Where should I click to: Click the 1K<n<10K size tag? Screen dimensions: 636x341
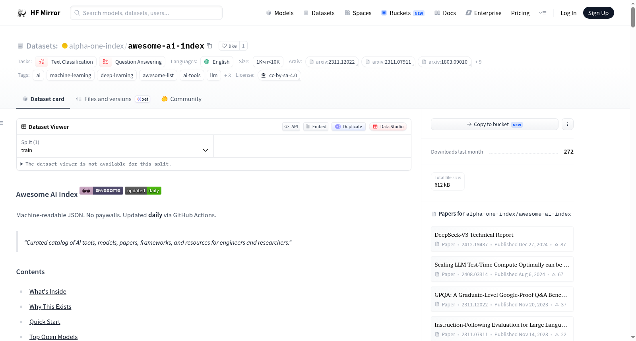pyautogui.click(x=268, y=62)
